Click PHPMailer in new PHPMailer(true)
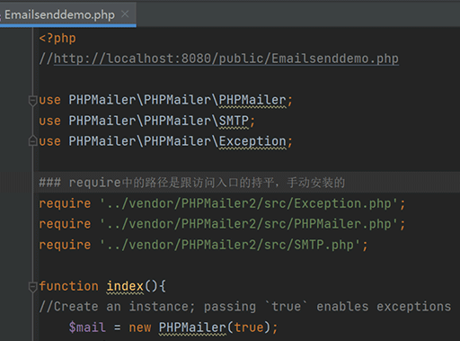This screenshot has width=460, height=341. pyautogui.click(x=192, y=328)
